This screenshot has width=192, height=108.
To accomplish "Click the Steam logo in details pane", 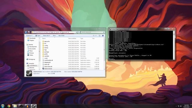I will point(29,73).
